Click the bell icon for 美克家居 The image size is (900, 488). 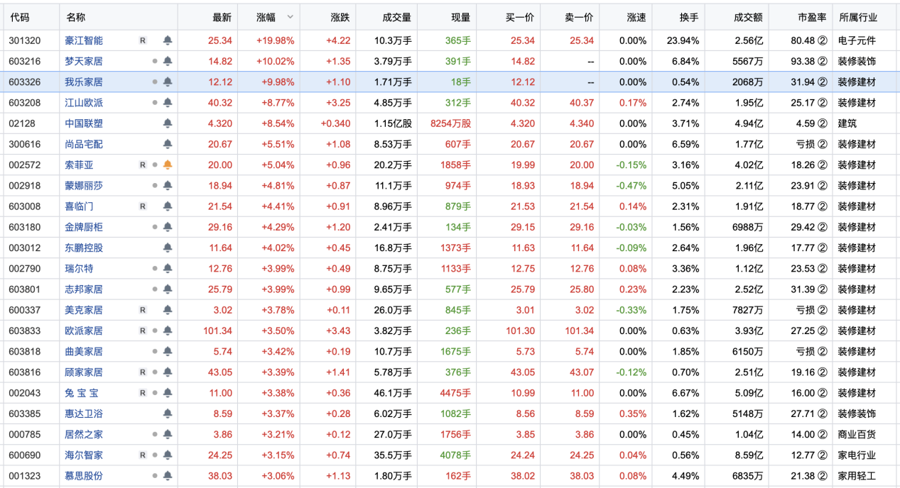168,310
